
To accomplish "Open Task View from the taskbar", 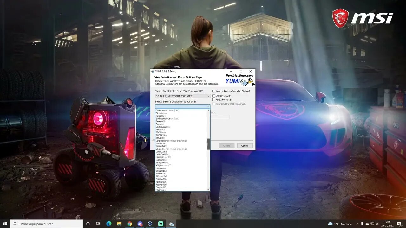I will click(98, 224).
